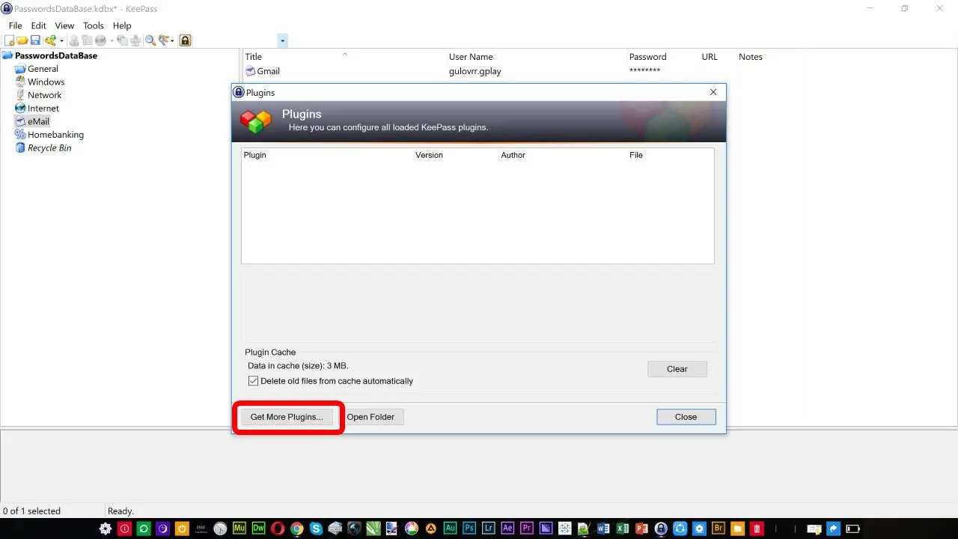Open the View menu

point(64,25)
